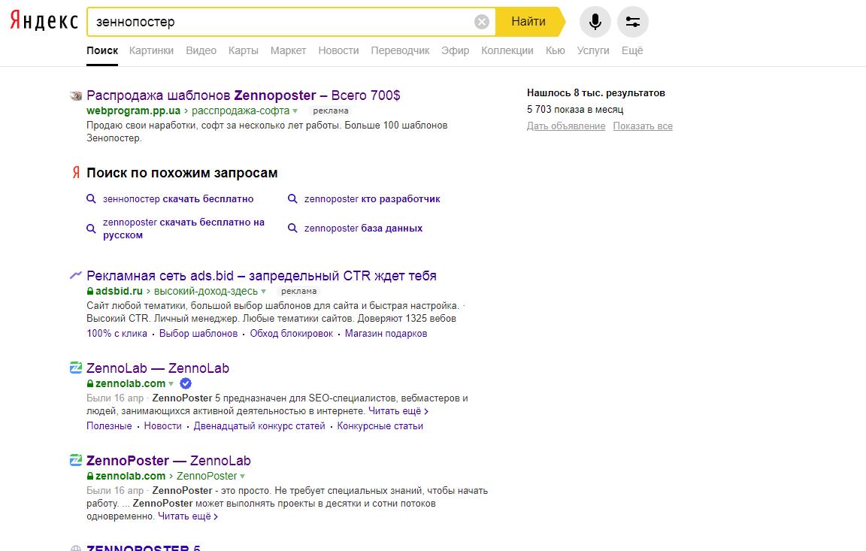
Task: Search zennoposter скачать бесплатно на русском
Action: point(183,229)
